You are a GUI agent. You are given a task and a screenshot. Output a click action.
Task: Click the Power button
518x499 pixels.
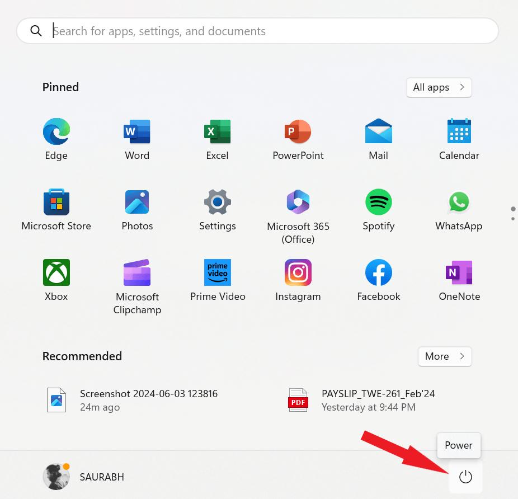pos(465,477)
